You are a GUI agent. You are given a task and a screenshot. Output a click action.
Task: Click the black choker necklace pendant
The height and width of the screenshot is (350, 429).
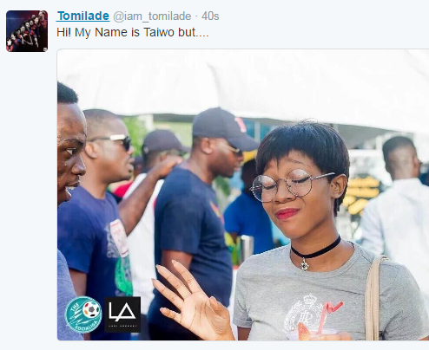pos(304,263)
